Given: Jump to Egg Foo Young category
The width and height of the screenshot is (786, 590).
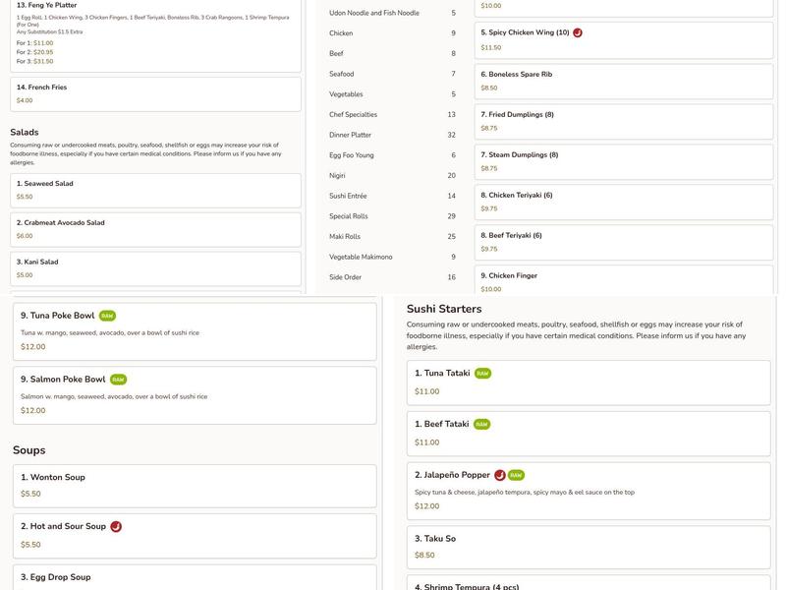Looking at the screenshot, I should point(351,155).
